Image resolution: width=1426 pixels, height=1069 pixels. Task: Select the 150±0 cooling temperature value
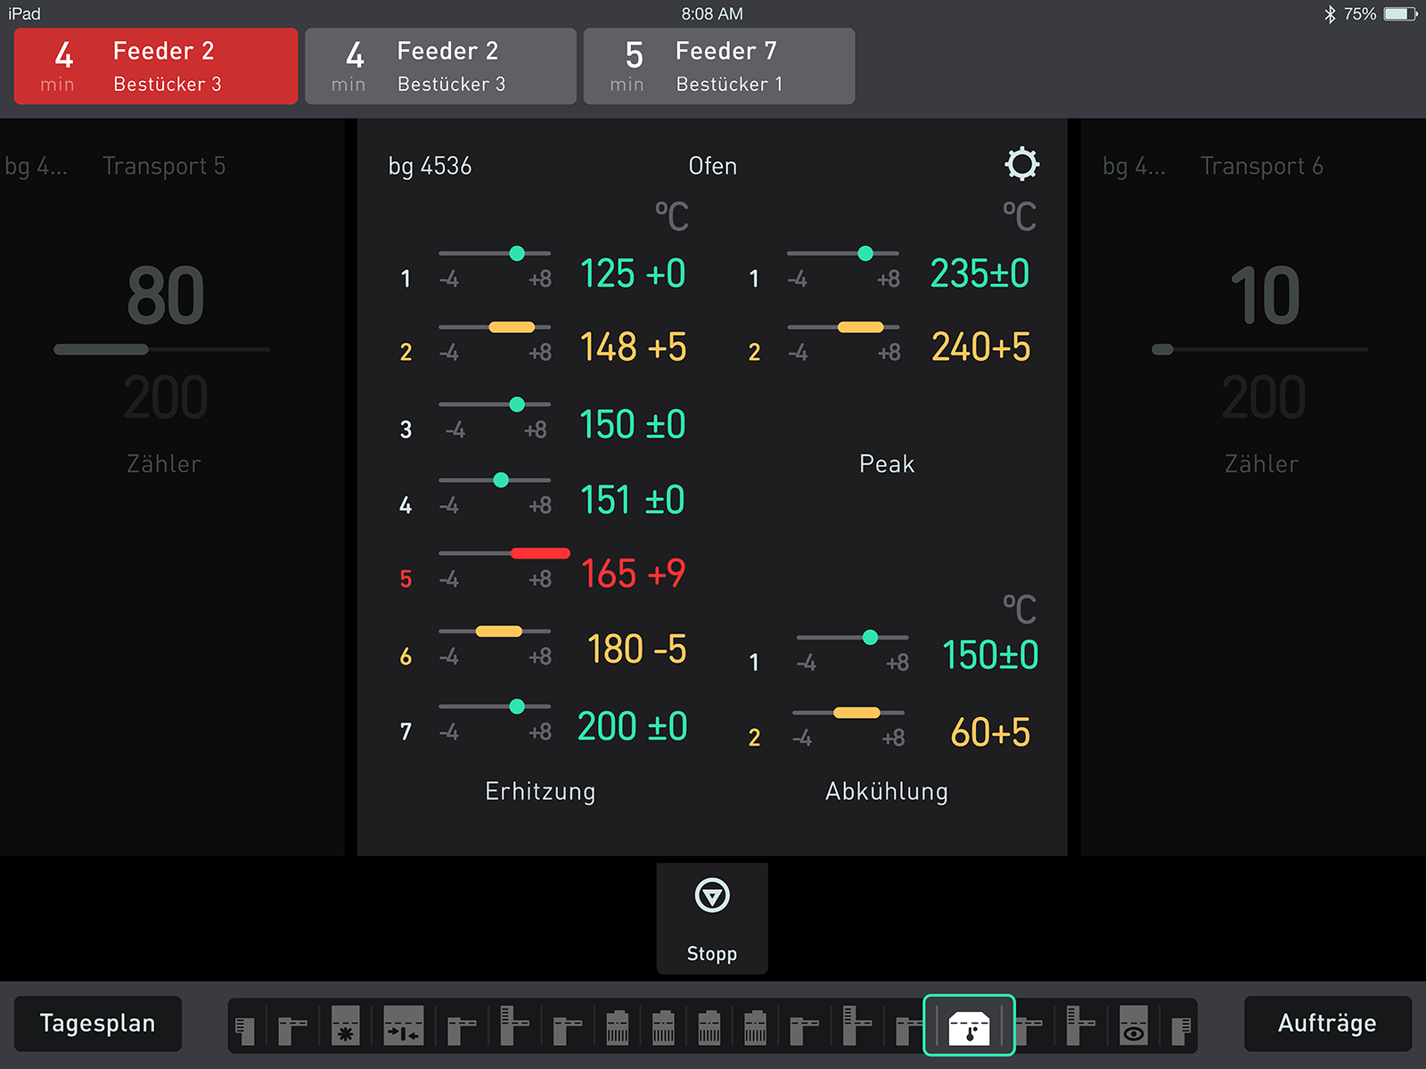coord(990,656)
